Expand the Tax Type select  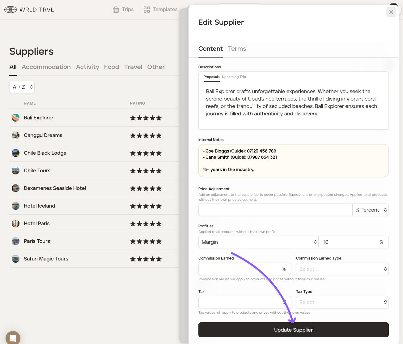(x=342, y=302)
